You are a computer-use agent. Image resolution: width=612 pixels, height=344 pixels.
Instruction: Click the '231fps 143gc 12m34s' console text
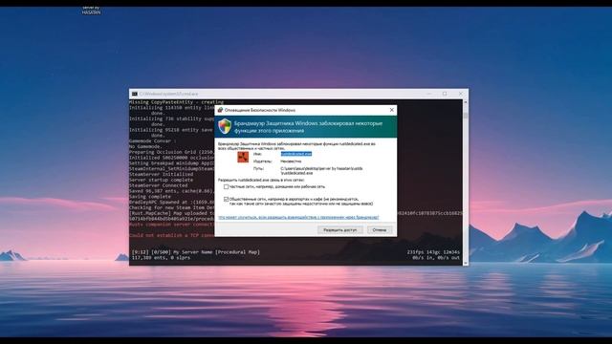pos(433,252)
